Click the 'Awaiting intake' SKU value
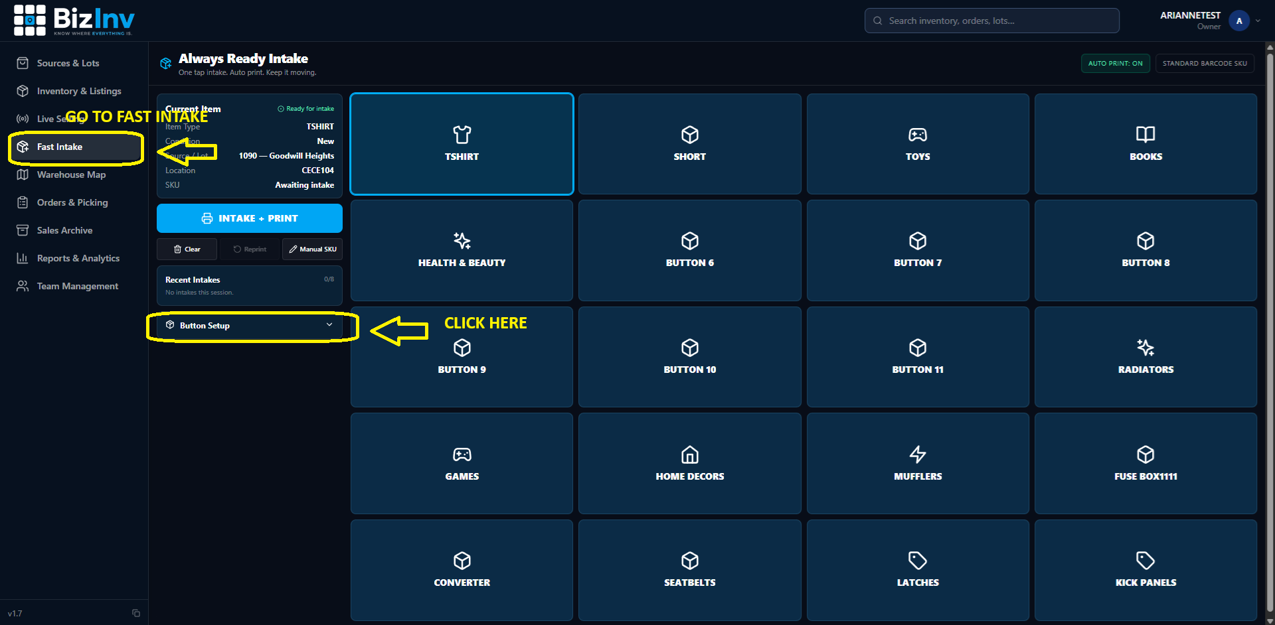1275x625 pixels. [304, 185]
